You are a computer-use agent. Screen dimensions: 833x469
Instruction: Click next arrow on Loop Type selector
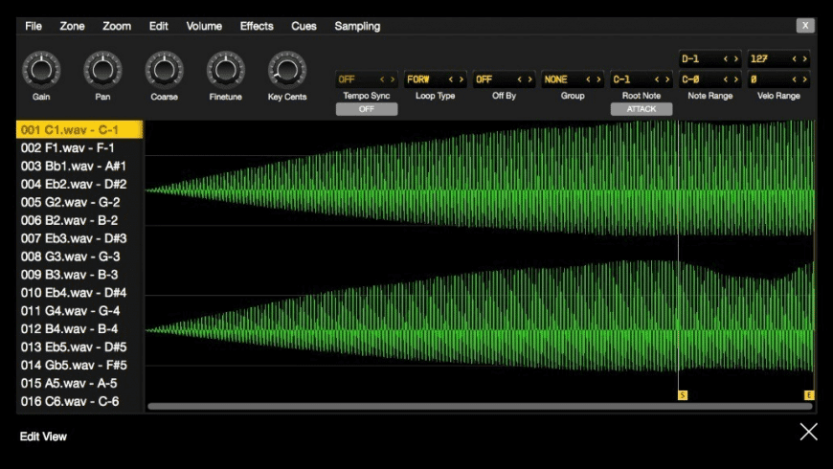tap(462, 80)
